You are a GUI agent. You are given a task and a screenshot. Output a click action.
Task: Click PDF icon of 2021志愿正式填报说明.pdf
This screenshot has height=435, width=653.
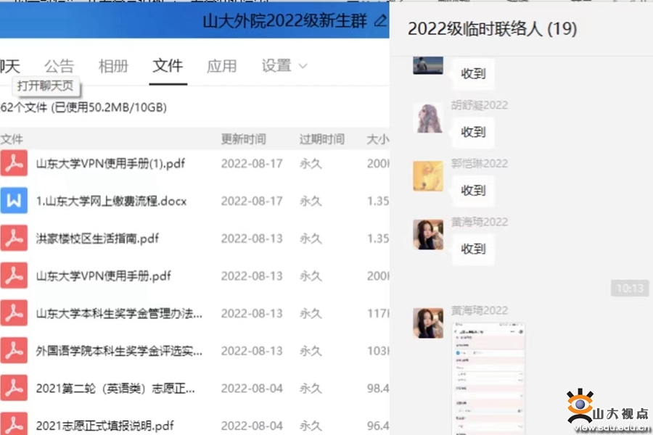(13, 424)
